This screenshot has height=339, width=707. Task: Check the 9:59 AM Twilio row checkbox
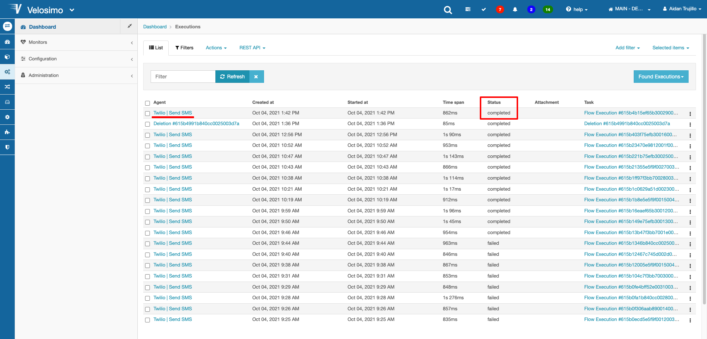tap(147, 211)
